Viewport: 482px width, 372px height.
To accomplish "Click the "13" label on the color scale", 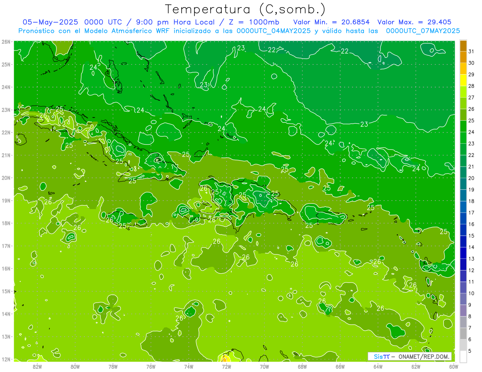I will tap(471, 258).
